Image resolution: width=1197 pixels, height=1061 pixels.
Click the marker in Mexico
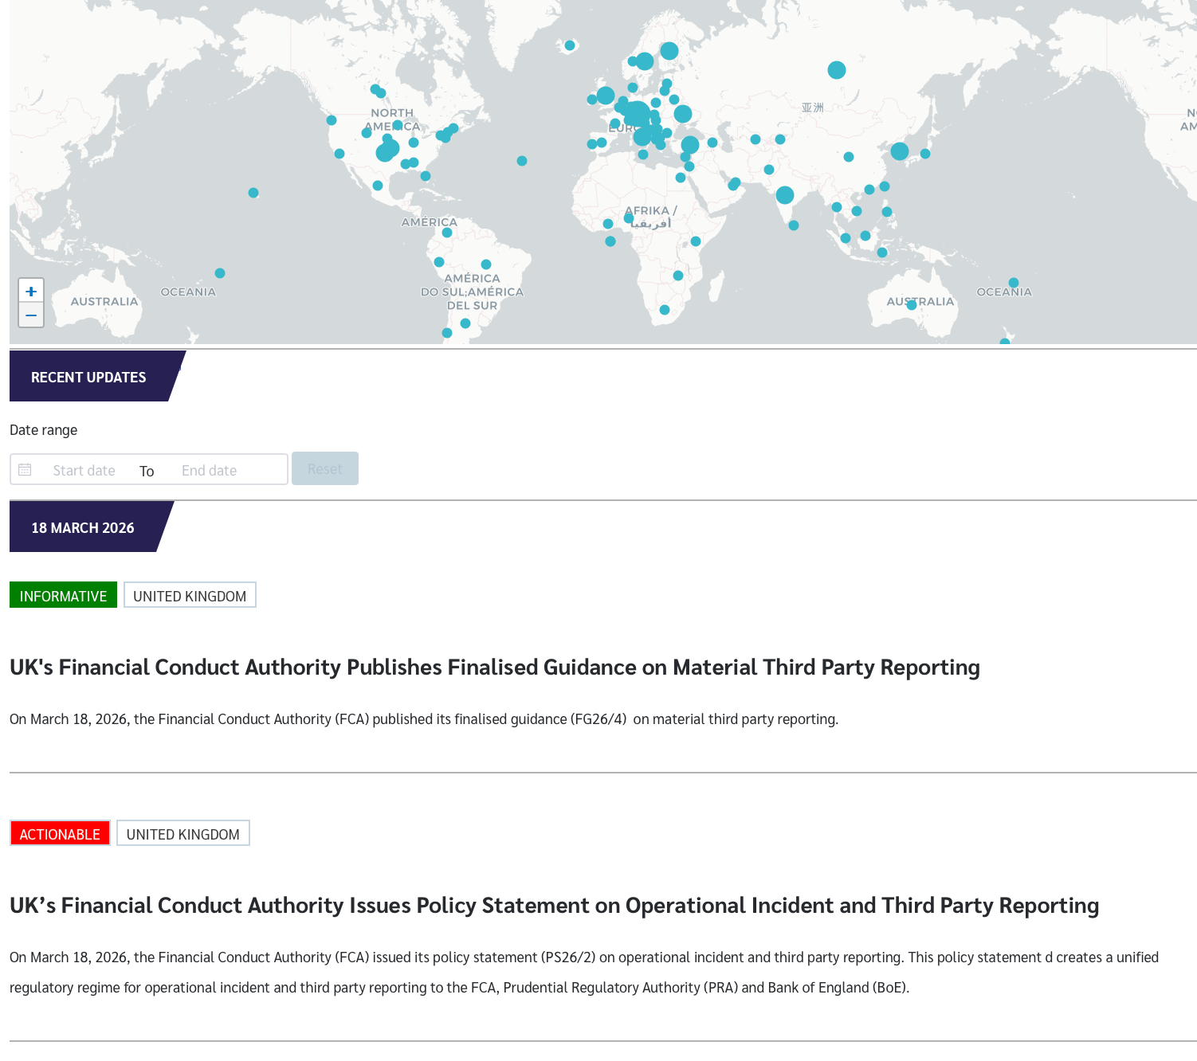(378, 186)
